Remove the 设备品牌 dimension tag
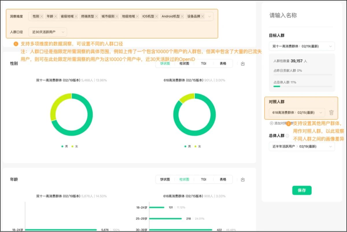 click(202, 16)
